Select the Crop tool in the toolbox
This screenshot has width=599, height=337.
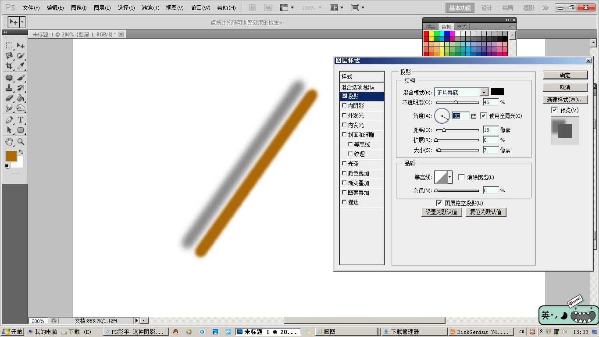coord(9,66)
